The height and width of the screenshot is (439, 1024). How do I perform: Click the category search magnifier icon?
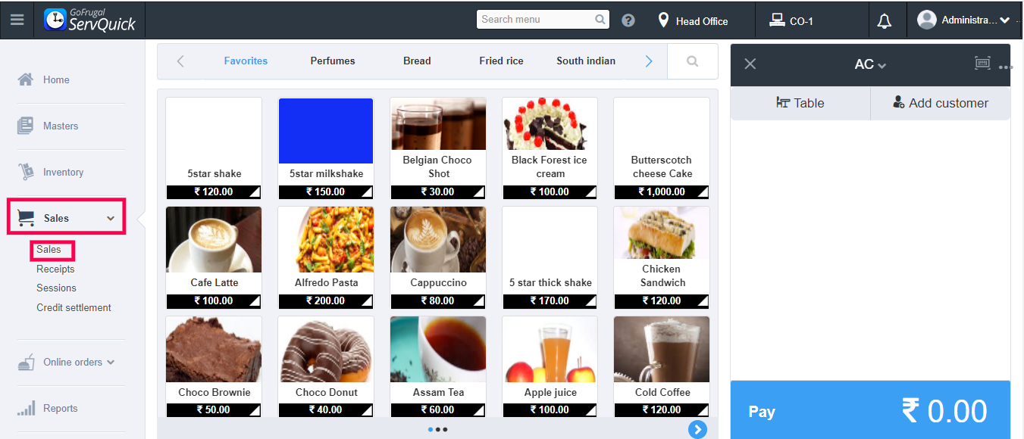click(x=692, y=61)
